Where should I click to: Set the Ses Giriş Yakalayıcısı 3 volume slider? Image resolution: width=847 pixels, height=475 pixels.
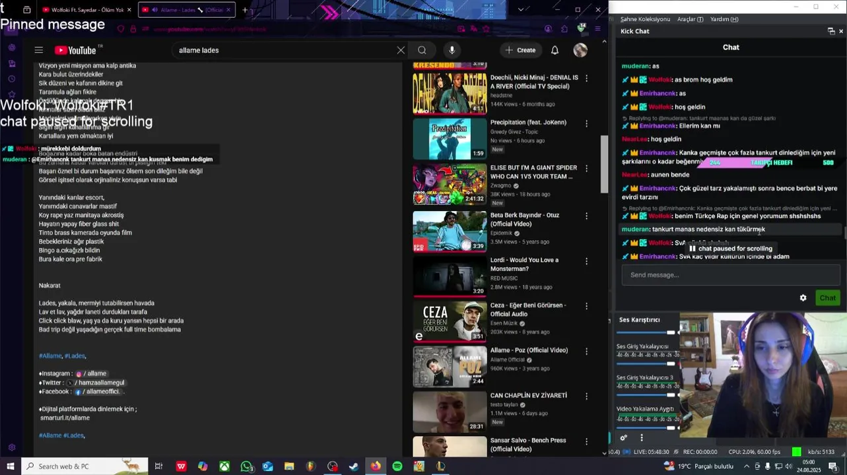pos(646,395)
